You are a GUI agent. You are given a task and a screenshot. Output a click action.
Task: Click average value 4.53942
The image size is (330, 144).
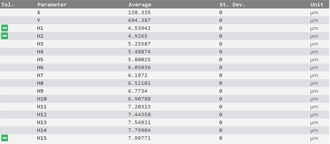pyautogui.click(x=139, y=28)
